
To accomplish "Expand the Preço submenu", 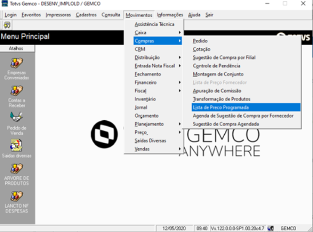I will [158, 132].
